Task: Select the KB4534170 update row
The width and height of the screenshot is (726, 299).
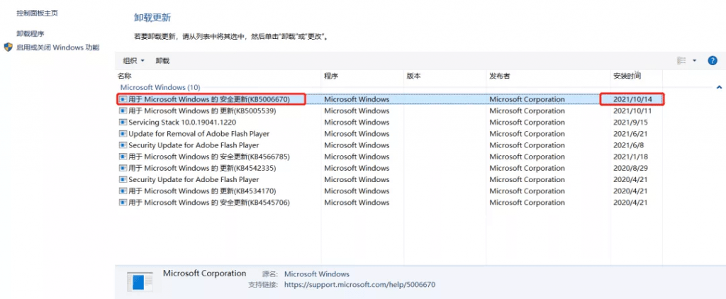Action: (x=389, y=191)
